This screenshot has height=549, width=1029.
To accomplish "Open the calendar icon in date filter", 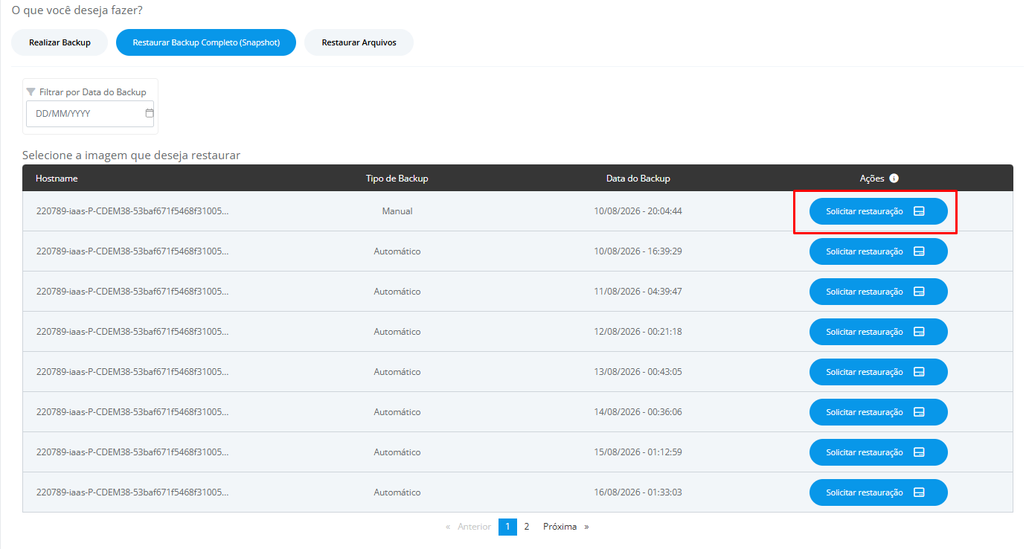I will coord(149,114).
